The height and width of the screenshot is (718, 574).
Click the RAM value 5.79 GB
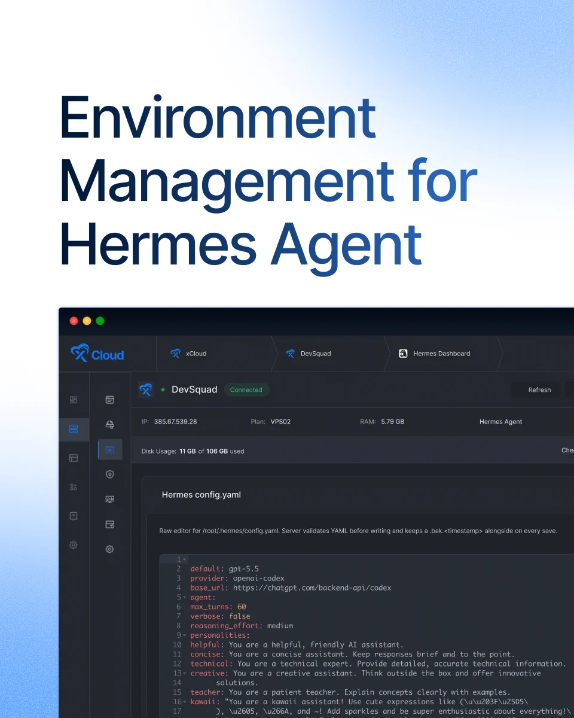(x=393, y=422)
